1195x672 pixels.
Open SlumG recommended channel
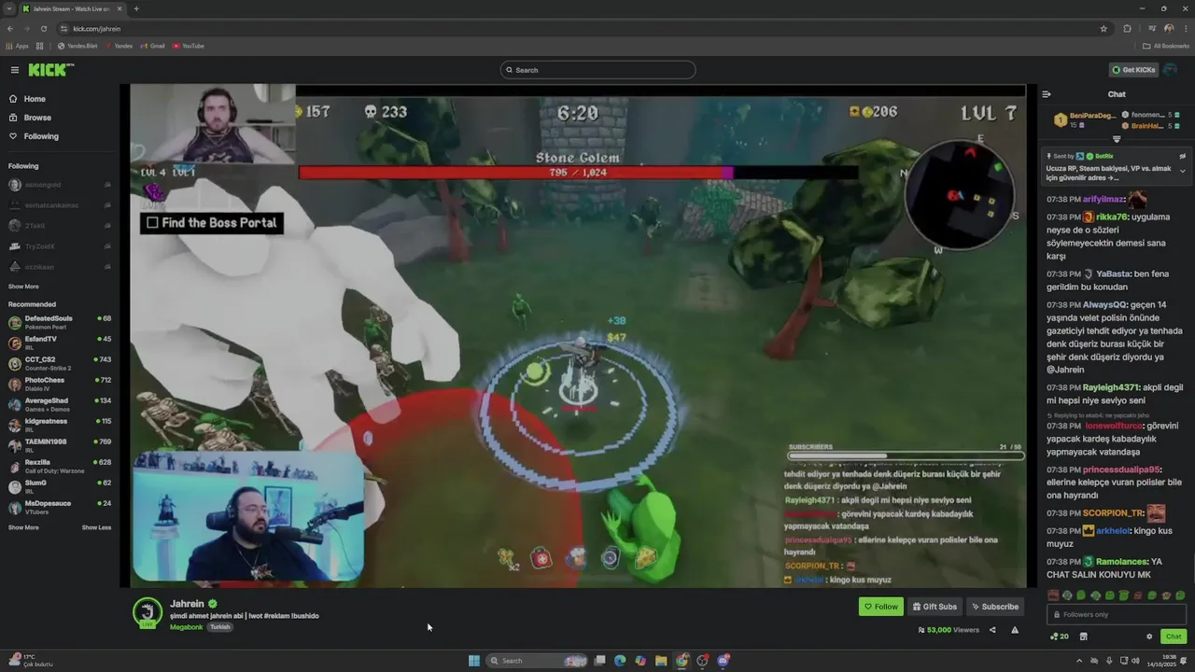(x=60, y=486)
